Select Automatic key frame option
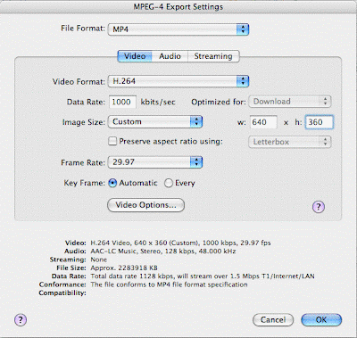Image resolution: width=357 pixels, height=338 pixels. tap(112, 183)
